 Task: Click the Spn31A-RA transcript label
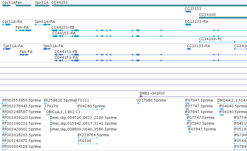coord(45,22)
